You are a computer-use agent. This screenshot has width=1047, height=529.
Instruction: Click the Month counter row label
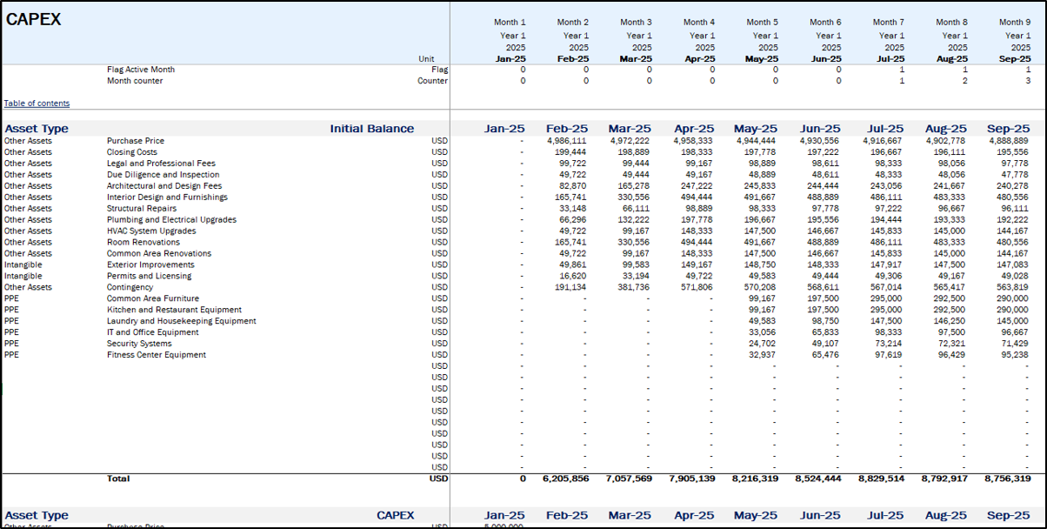point(135,81)
